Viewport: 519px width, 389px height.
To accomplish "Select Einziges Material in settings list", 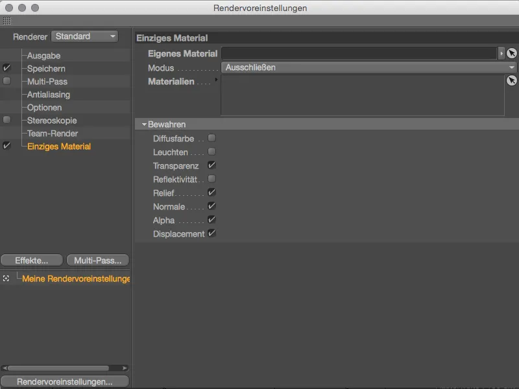I will tap(59, 147).
